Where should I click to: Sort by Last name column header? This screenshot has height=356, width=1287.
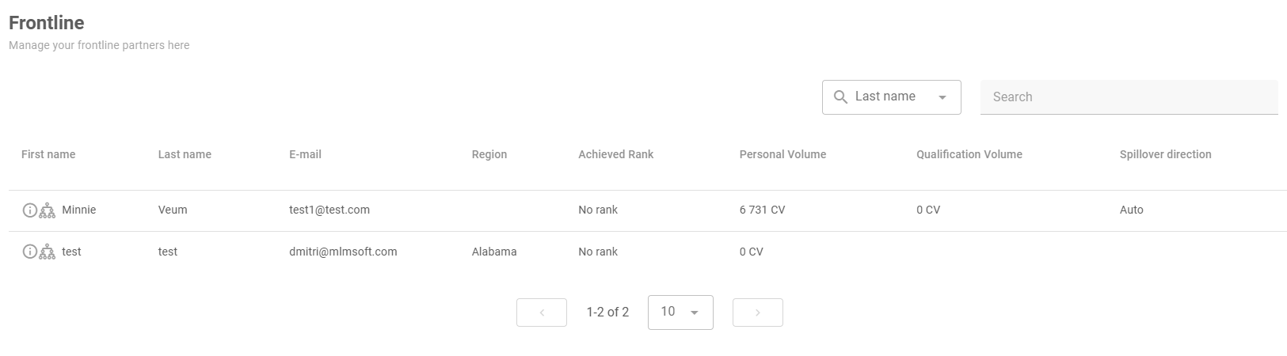(185, 155)
